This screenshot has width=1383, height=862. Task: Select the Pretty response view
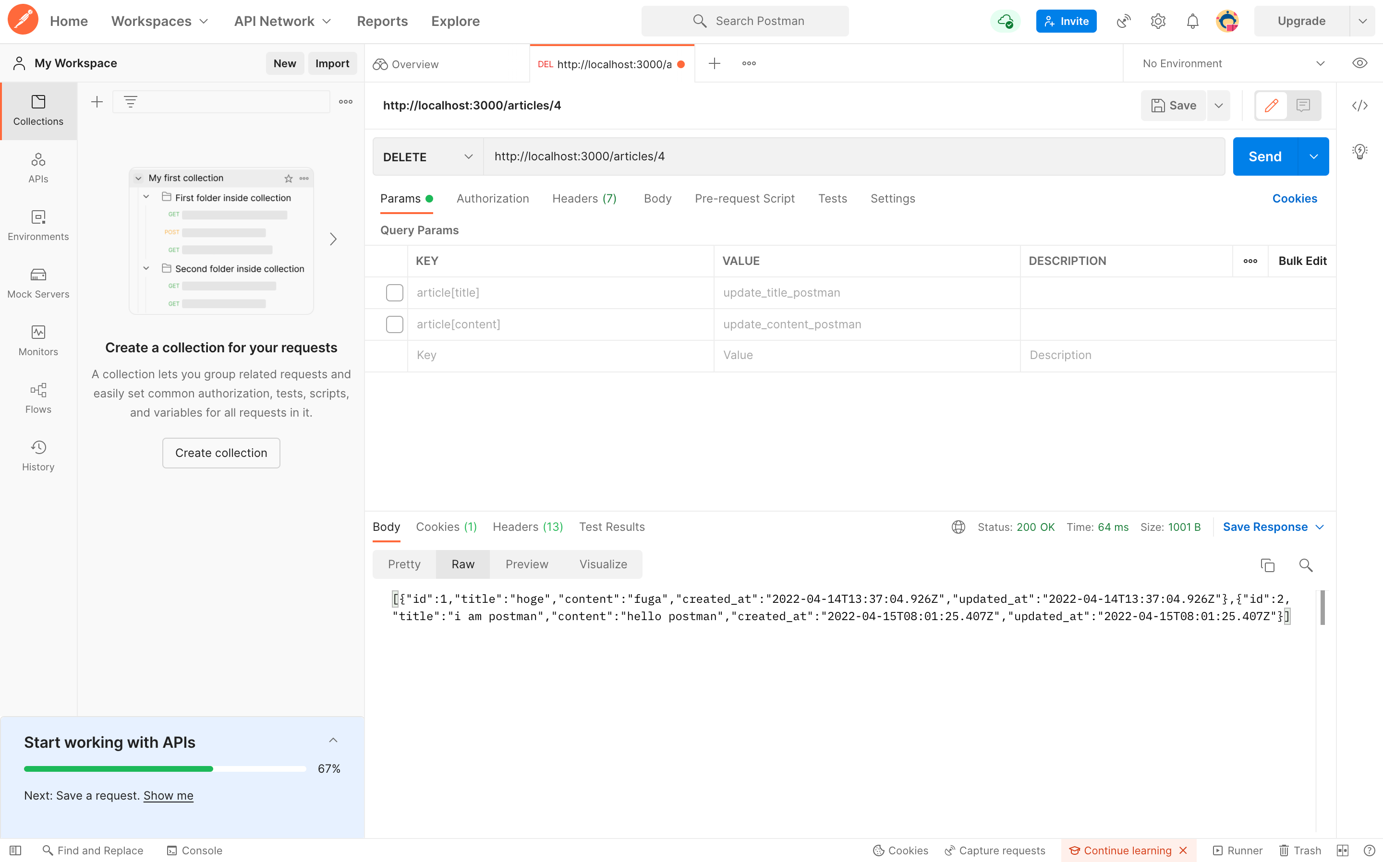[404, 564]
